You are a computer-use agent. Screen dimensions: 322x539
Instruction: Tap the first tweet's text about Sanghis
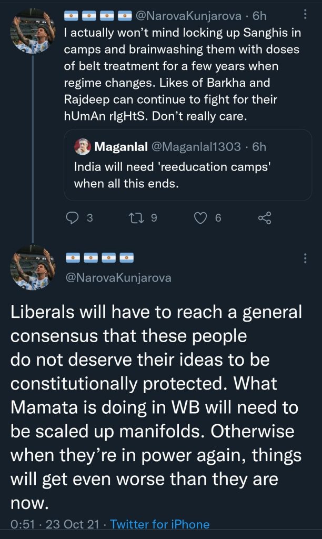[182, 74]
